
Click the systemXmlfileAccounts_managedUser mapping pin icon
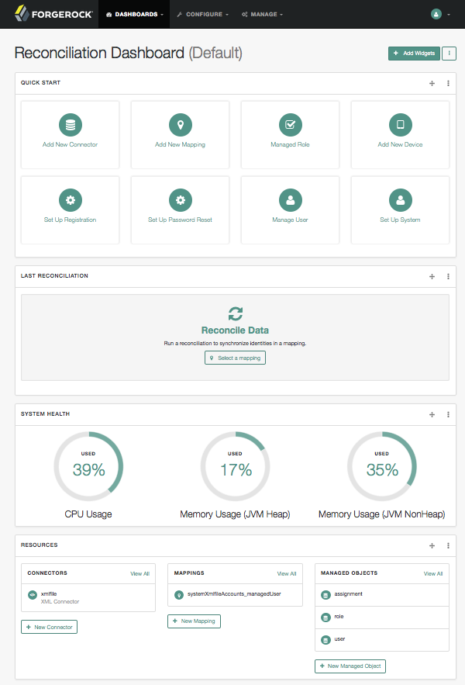point(178,595)
